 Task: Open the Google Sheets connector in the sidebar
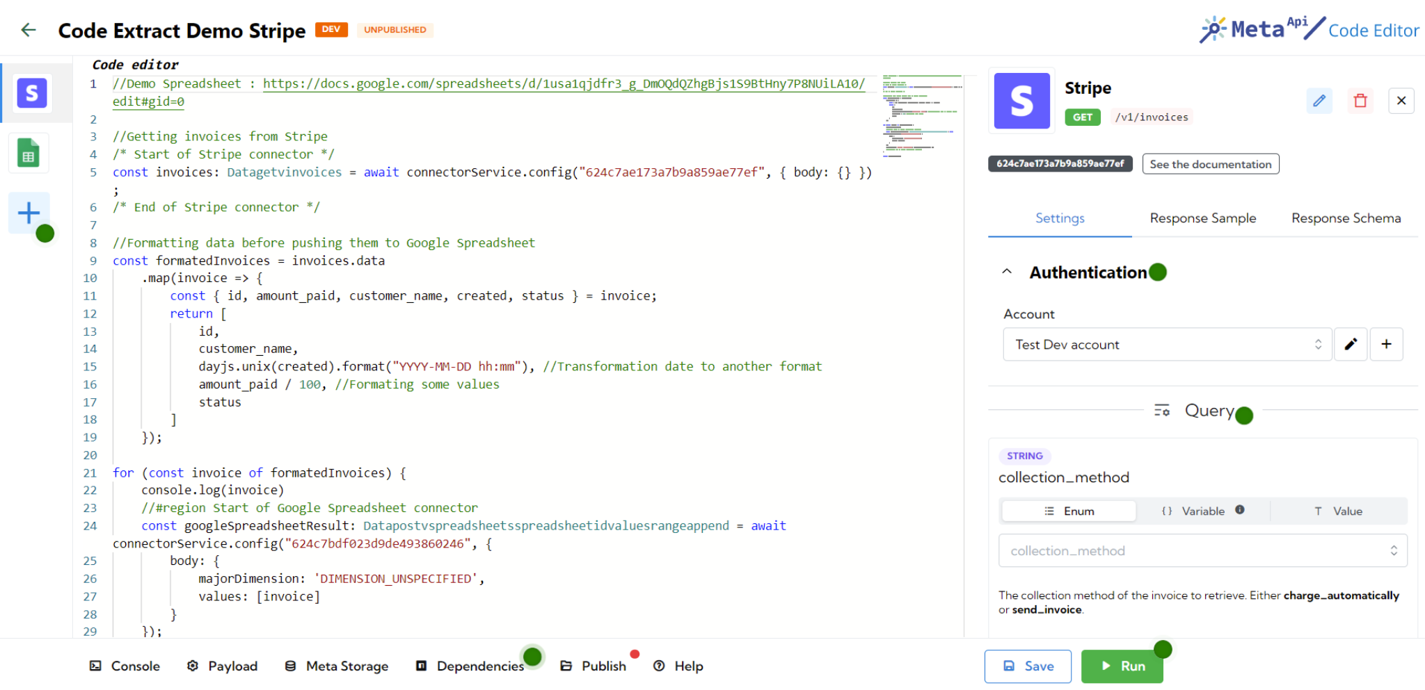coord(29,154)
